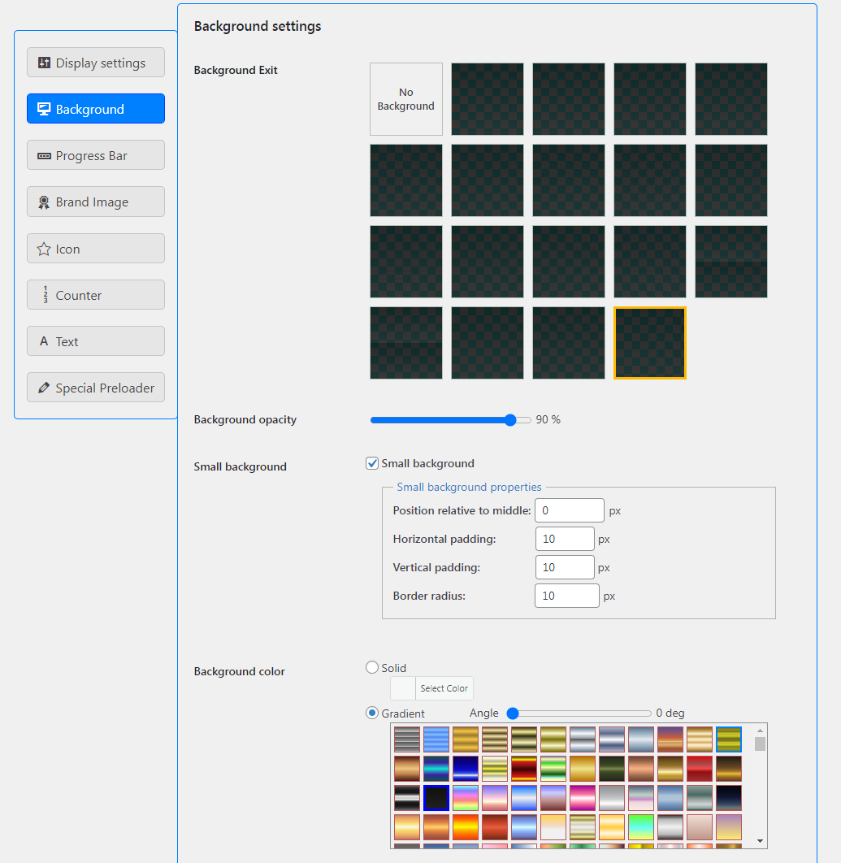Viewport: 841px width, 863px height.
Task: Open Brand Image settings via badge icon
Action: click(44, 202)
